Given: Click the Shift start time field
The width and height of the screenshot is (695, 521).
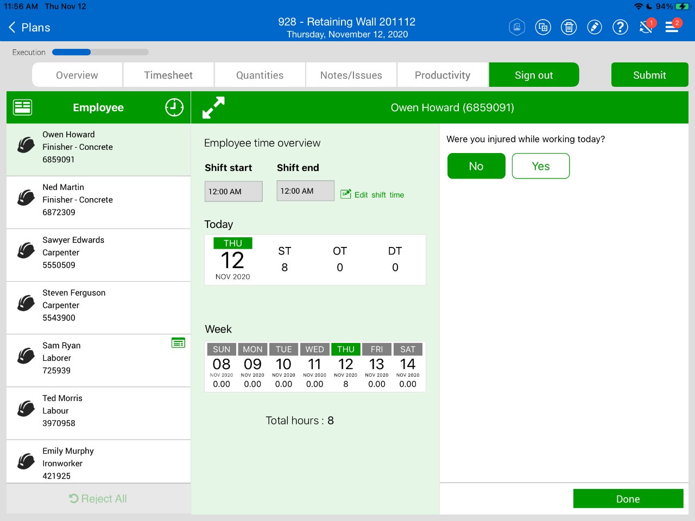Looking at the screenshot, I should [x=233, y=192].
